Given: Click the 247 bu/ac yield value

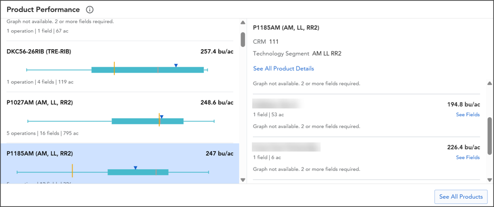Looking at the screenshot, I should (x=219, y=154).
